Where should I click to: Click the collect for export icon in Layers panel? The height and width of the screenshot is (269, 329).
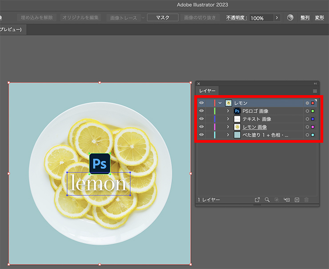[257, 200]
